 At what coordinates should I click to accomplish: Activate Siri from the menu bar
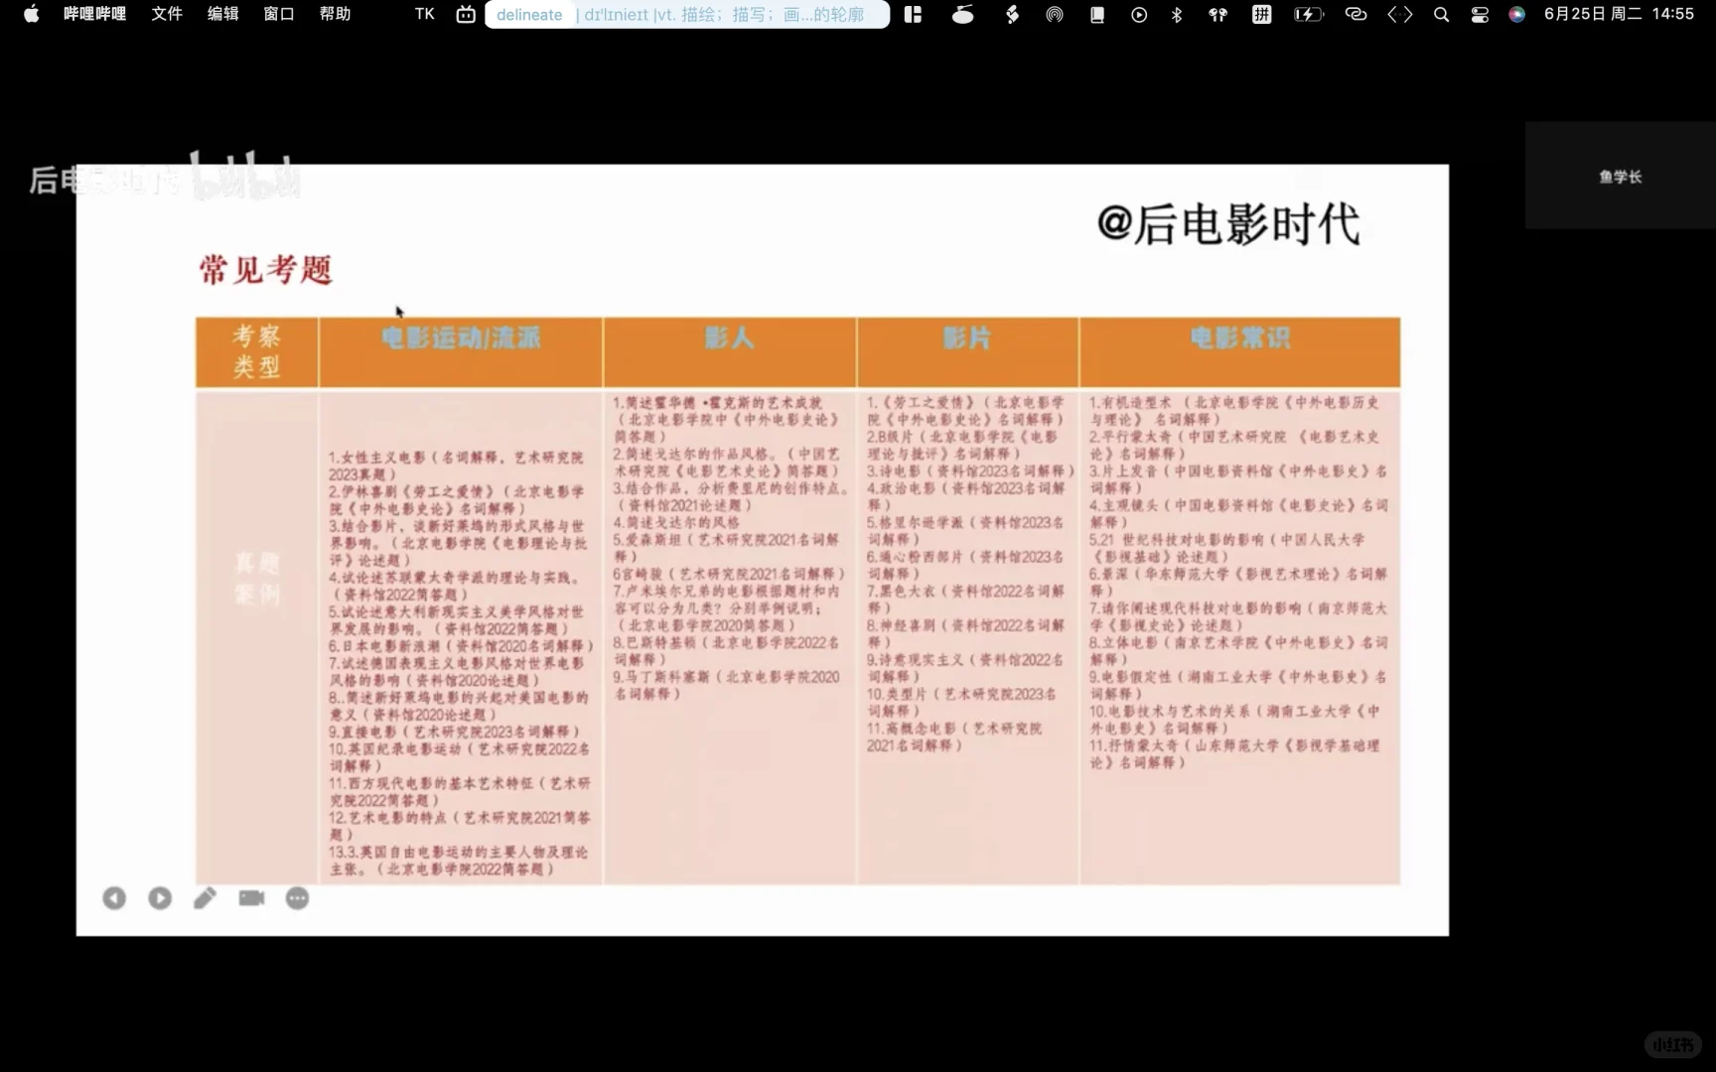coord(1516,14)
